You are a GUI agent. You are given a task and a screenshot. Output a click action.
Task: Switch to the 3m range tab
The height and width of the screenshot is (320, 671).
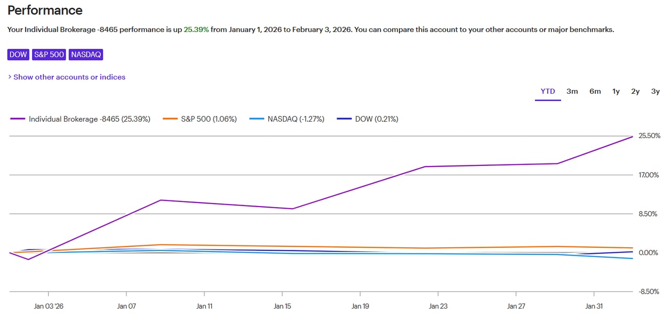click(572, 92)
